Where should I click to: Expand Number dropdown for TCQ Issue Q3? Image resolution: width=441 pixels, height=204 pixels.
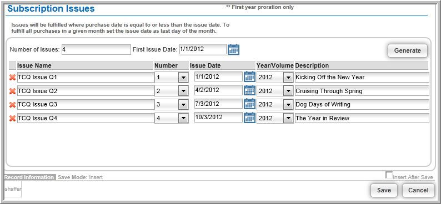click(183, 105)
